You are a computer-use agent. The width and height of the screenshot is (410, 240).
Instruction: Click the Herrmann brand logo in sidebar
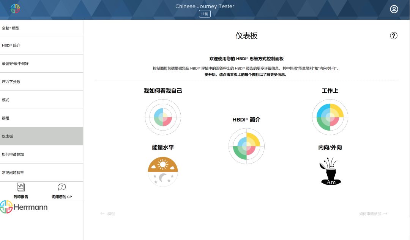24,207
